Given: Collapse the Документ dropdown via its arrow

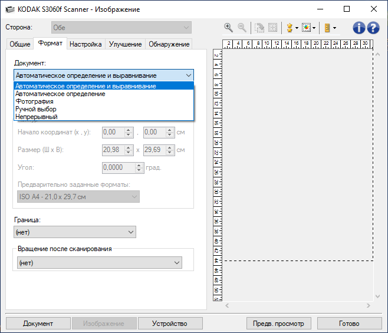Looking at the screenshot, I should [189, 75].
